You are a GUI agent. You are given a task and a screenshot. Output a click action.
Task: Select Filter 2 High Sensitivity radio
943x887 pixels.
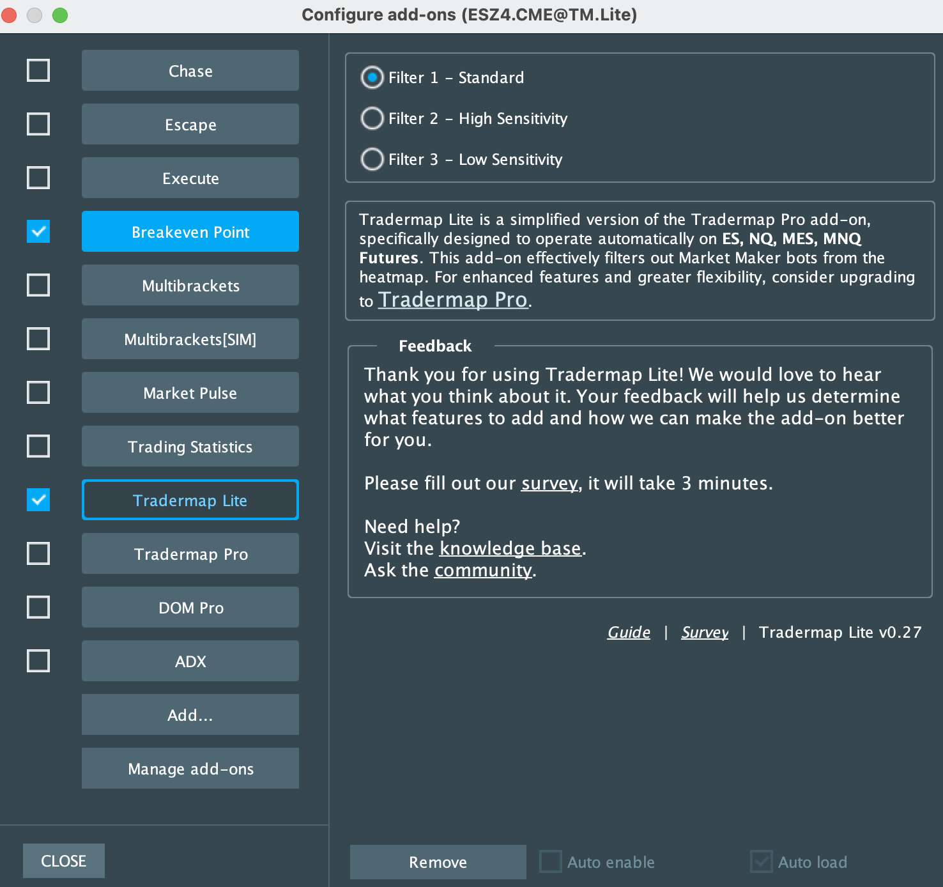pos(372,118)
